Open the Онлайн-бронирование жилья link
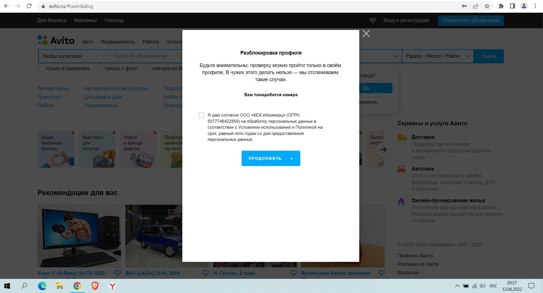 coord(448,201)
